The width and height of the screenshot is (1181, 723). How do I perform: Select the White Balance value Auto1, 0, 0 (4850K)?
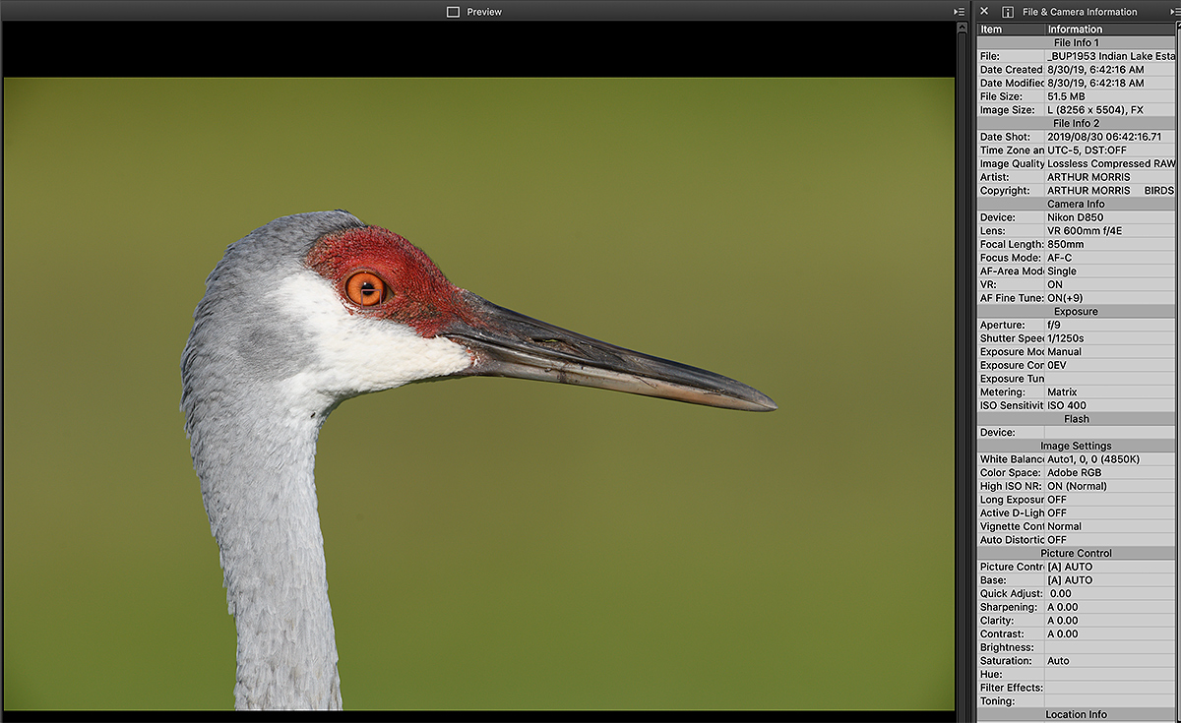[x=1092, y=459]
